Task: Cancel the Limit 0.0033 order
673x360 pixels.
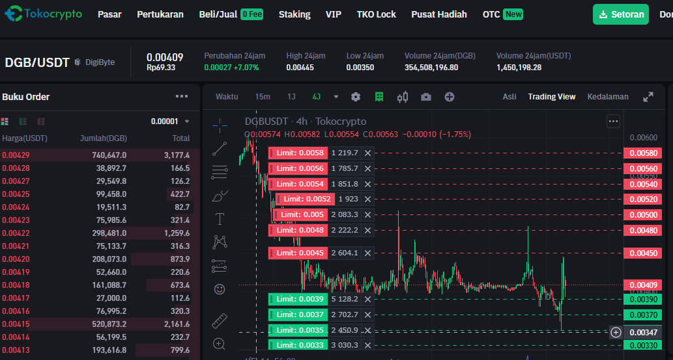Action: coord(368,345)
